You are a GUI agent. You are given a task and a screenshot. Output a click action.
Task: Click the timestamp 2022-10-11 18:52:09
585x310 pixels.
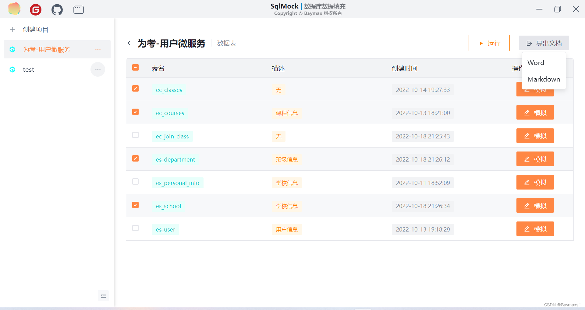coord(423,183)
